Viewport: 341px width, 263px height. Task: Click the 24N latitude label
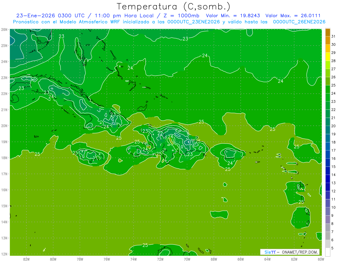[x=4, y=62]
